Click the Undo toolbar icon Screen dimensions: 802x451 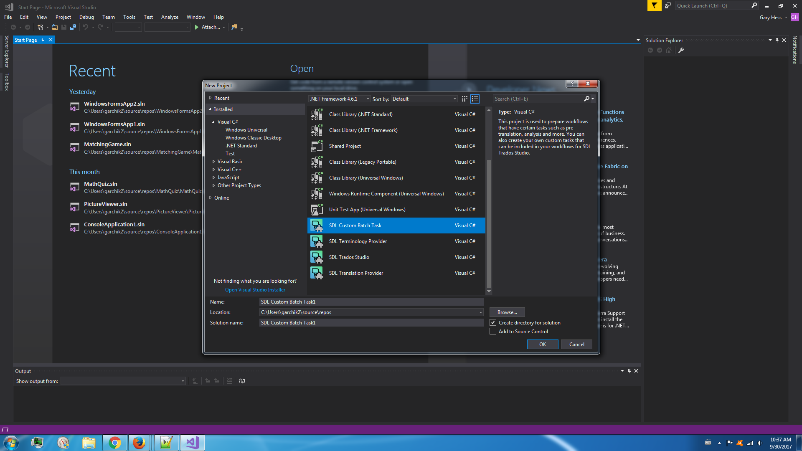86,27
